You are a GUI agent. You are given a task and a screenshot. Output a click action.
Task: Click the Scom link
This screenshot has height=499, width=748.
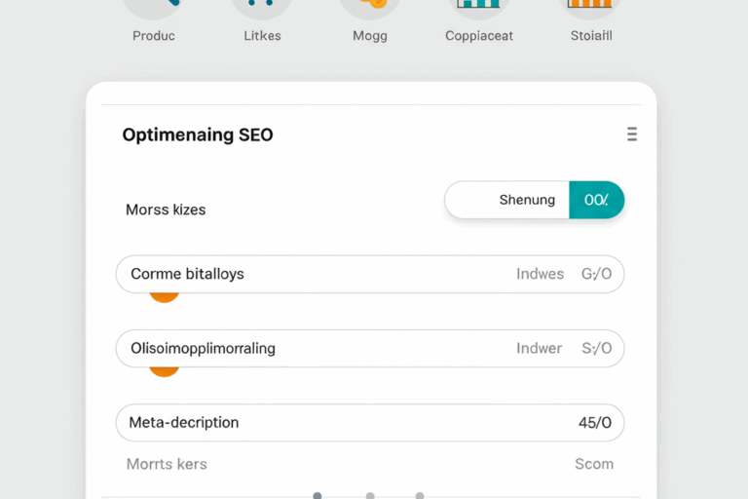(593, 464)
